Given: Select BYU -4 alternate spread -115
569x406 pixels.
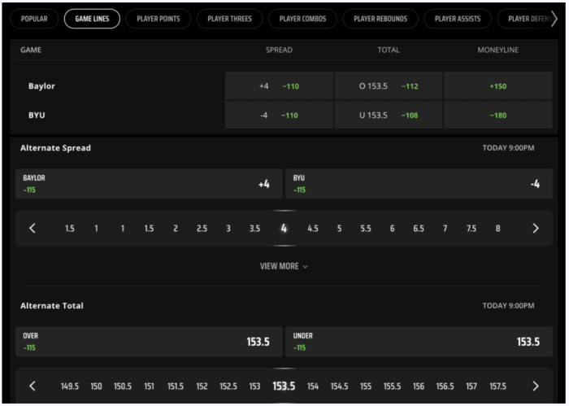Looking at the screenshot, I should click(419, 184).
